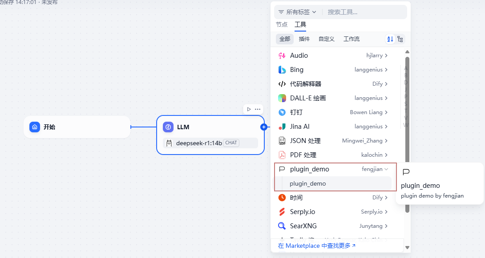Expand the Jina AI tool group
This screenshot has height=258, width=485.
(x=386, y=127)
